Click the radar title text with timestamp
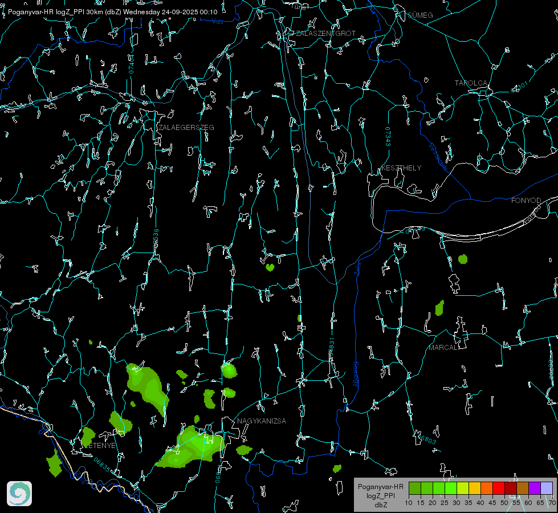Viewport: 558px width, 513px height. click(x=113, y=11)
